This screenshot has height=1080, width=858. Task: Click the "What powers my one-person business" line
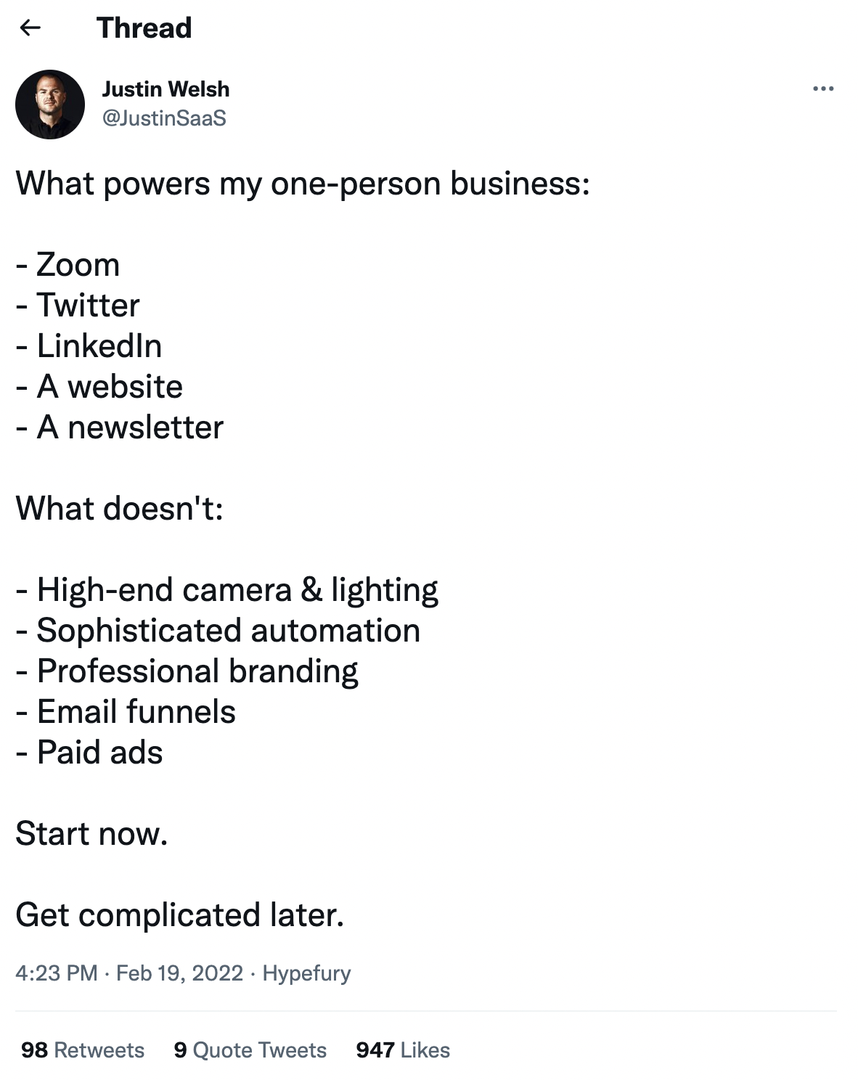tap(303, 183)
